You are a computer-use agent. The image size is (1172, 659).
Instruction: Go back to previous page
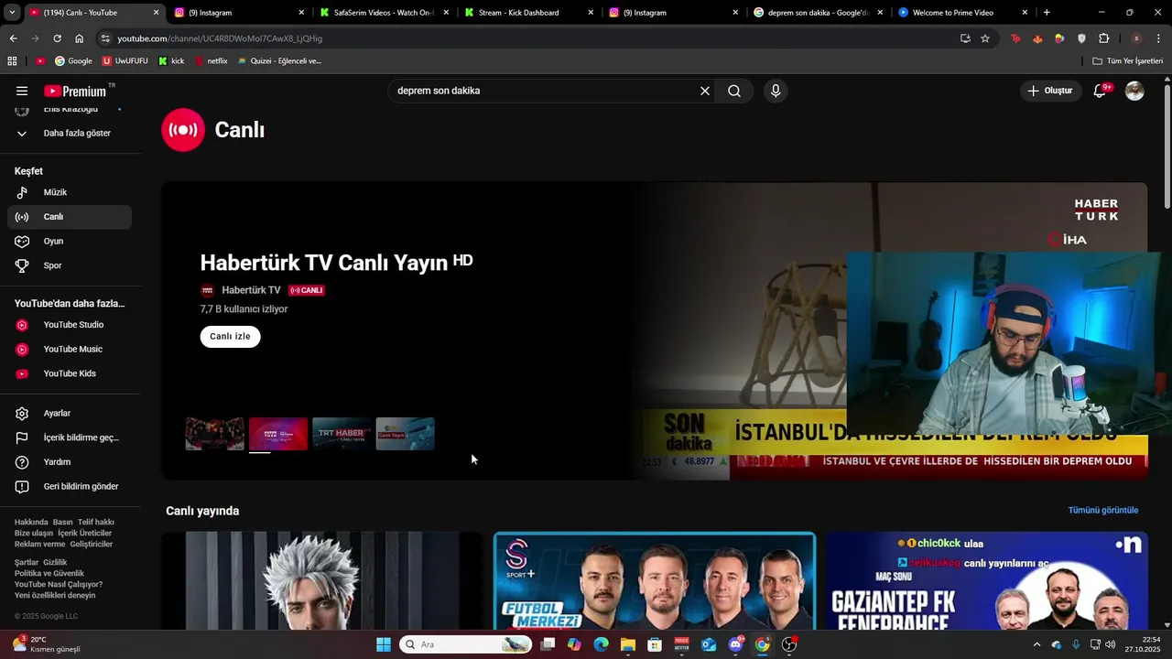[13, 38]
